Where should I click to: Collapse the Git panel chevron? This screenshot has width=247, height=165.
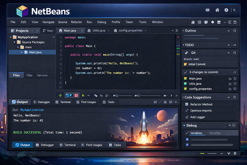pyautogui.click(x=229, y=53)
